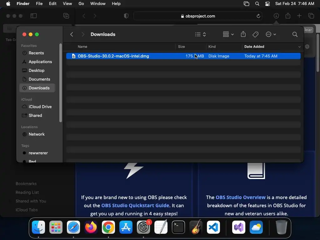The width and height of the screenshot is (320, 240).
Task: Sort by the Date Added column header
Action: tap(254, 47)
